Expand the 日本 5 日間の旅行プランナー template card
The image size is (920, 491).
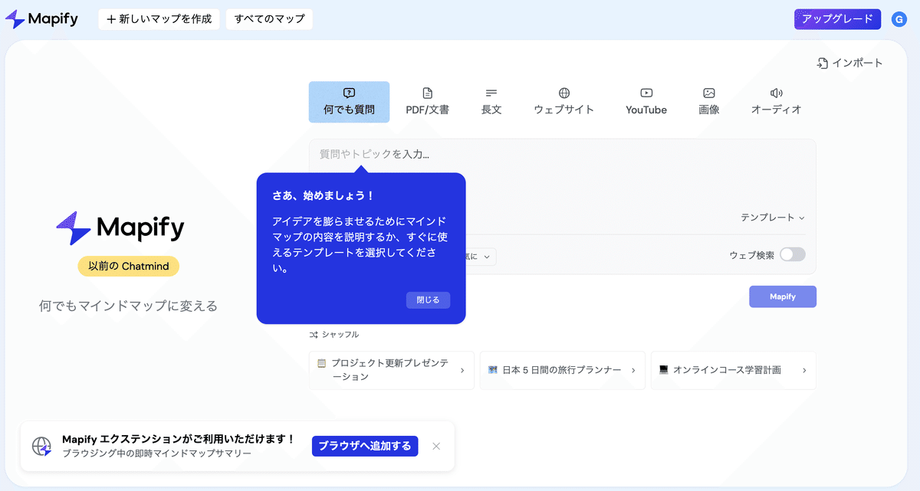pyautogui.click(x=633, y=370)
